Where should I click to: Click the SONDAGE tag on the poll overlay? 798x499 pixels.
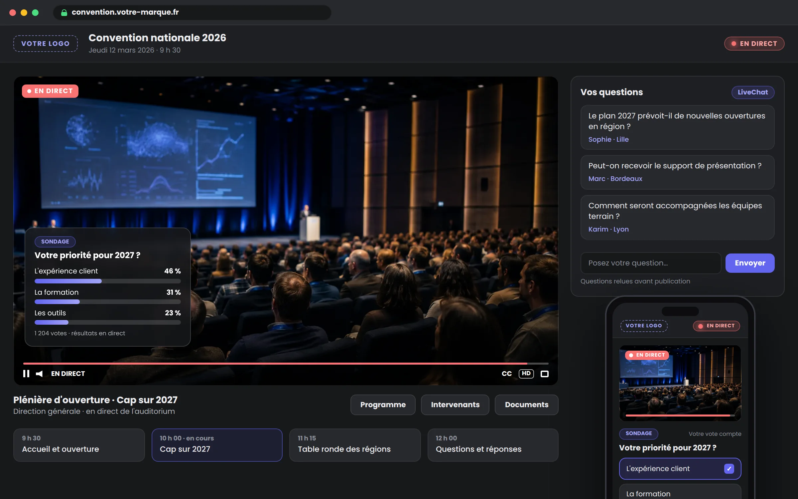click(55, 242)
